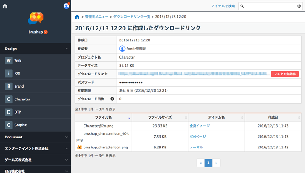Open the Graphic project G icon
Image resolution: width=305 pixels, height=173 pixels.
9,125
